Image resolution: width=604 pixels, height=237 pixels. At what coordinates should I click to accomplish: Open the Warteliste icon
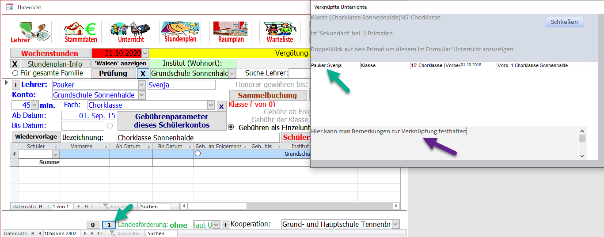[x=280, y=32]
